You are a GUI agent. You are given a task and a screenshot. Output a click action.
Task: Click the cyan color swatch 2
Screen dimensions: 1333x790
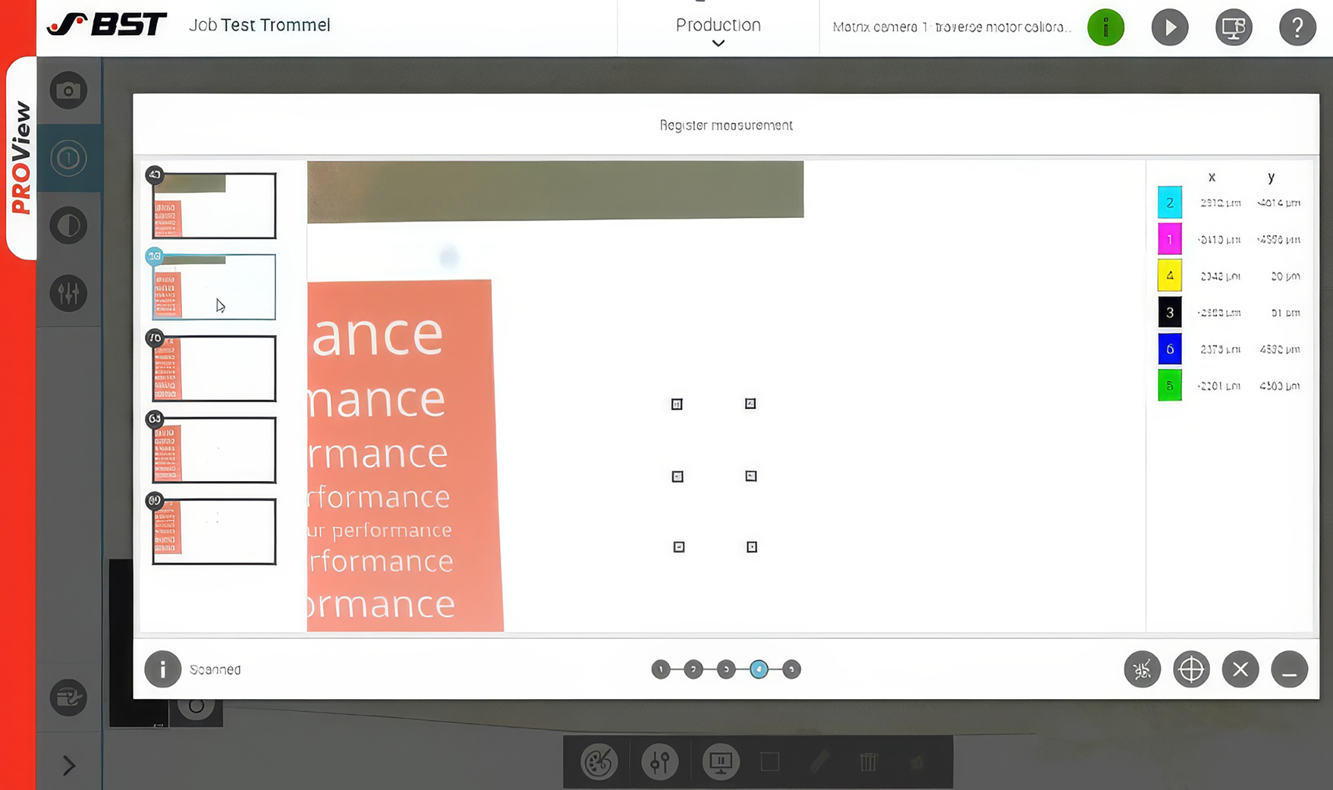[x=1169, y=202]
